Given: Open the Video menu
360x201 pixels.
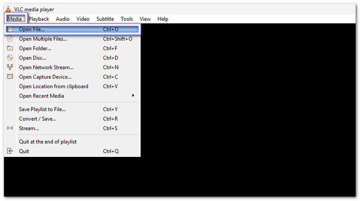Looking at the screenshot, I should tap(83, 19).
